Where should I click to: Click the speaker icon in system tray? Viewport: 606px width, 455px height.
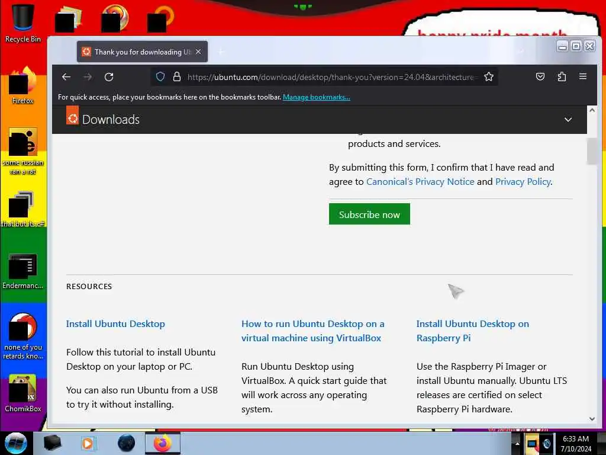click(546, 443)
